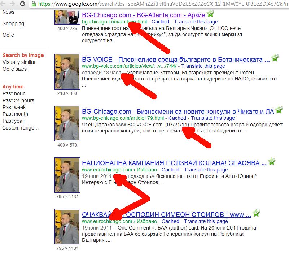Click green checkmark icon beside ОЧАКВАЙТЕ ГОСПОДИН СИМЕОН СТОИЛОВ result
289x253 pixels.
[256, 213]
